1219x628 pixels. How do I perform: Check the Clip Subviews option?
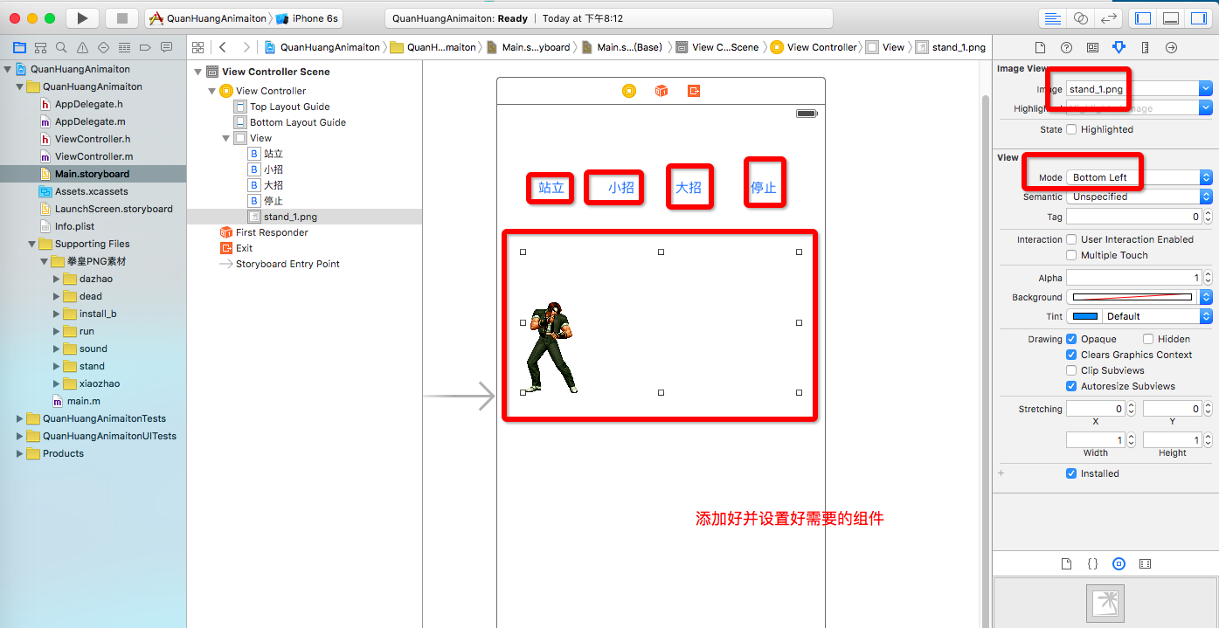pos(1071,370)
